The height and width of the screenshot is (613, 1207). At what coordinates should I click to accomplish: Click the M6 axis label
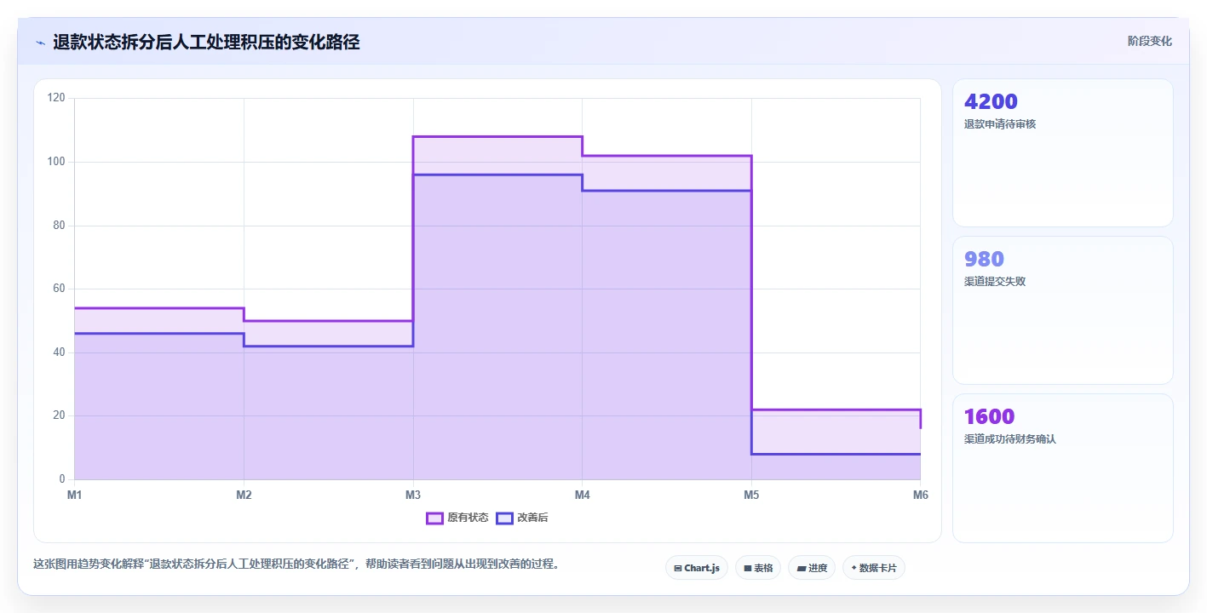[x=921, y=495]
